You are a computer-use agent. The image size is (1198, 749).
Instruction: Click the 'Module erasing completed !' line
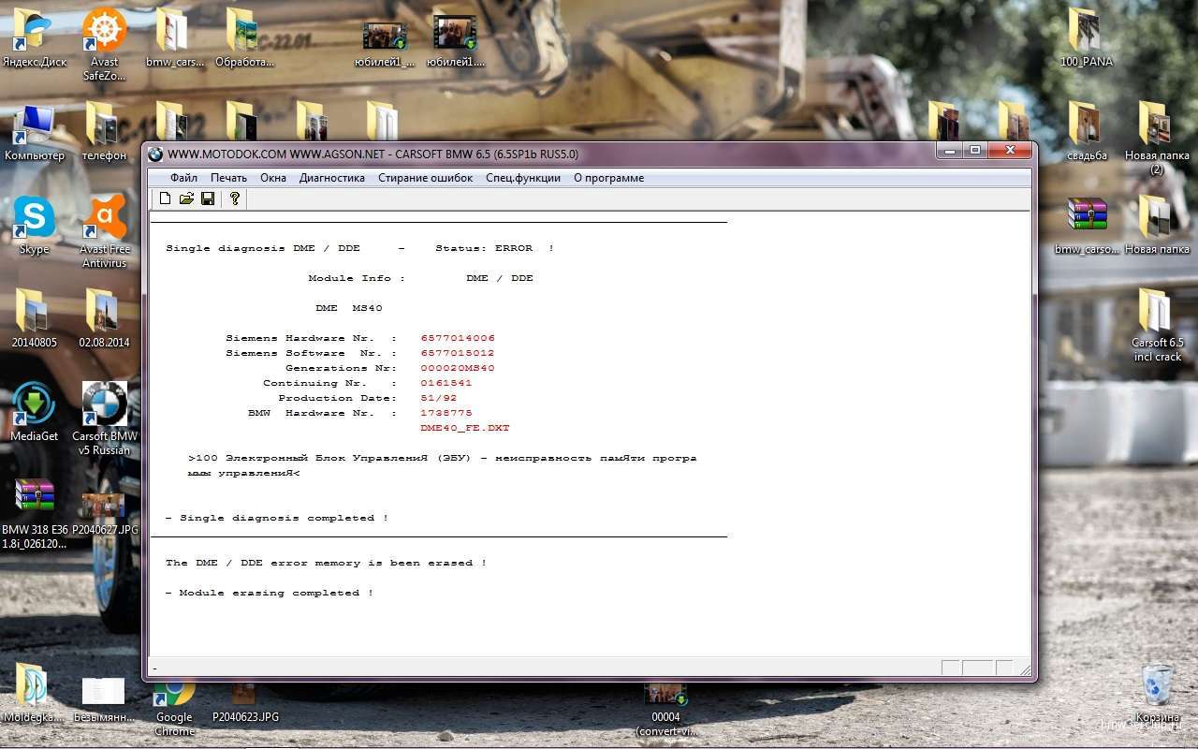270,593
